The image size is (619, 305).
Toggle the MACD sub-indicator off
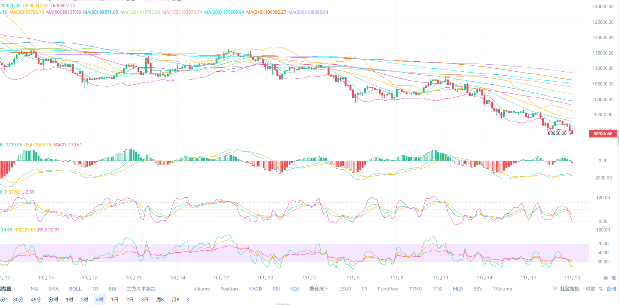(255, 289)
